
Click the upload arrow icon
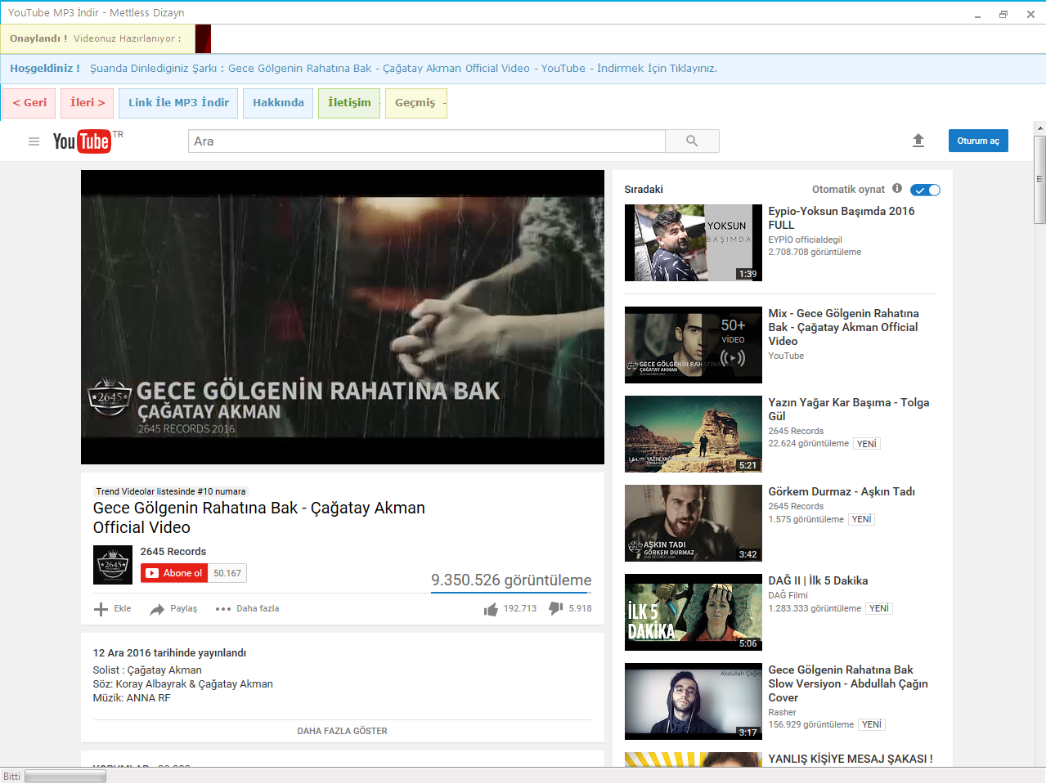[918, 141]
